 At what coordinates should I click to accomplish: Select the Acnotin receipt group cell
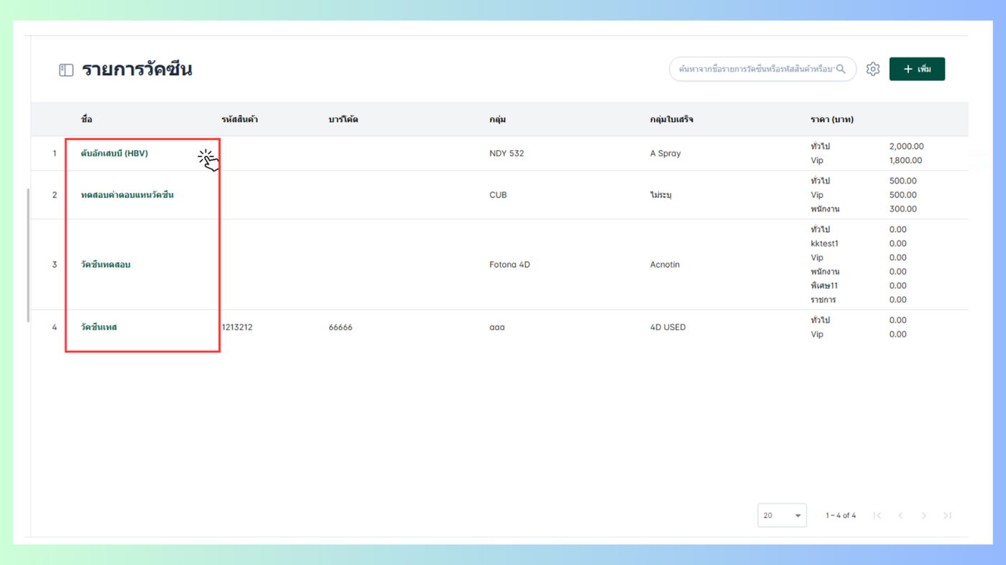pyautogui.click(x=665, y=265)
